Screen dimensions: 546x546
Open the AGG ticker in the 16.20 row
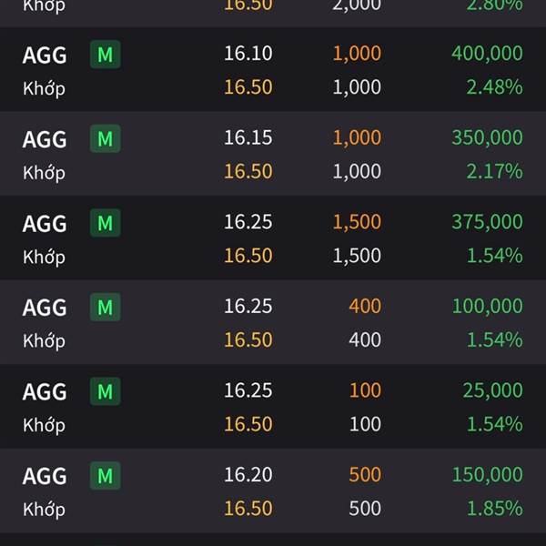point(45,476)
